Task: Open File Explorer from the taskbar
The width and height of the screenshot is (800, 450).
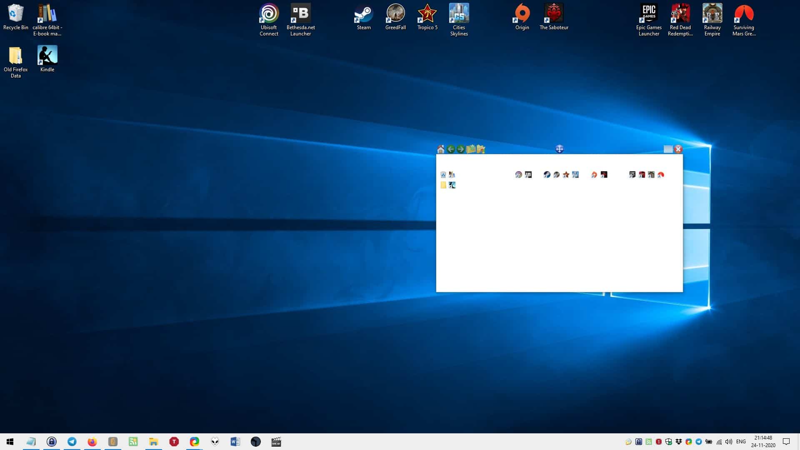Action: coord(153,442)
